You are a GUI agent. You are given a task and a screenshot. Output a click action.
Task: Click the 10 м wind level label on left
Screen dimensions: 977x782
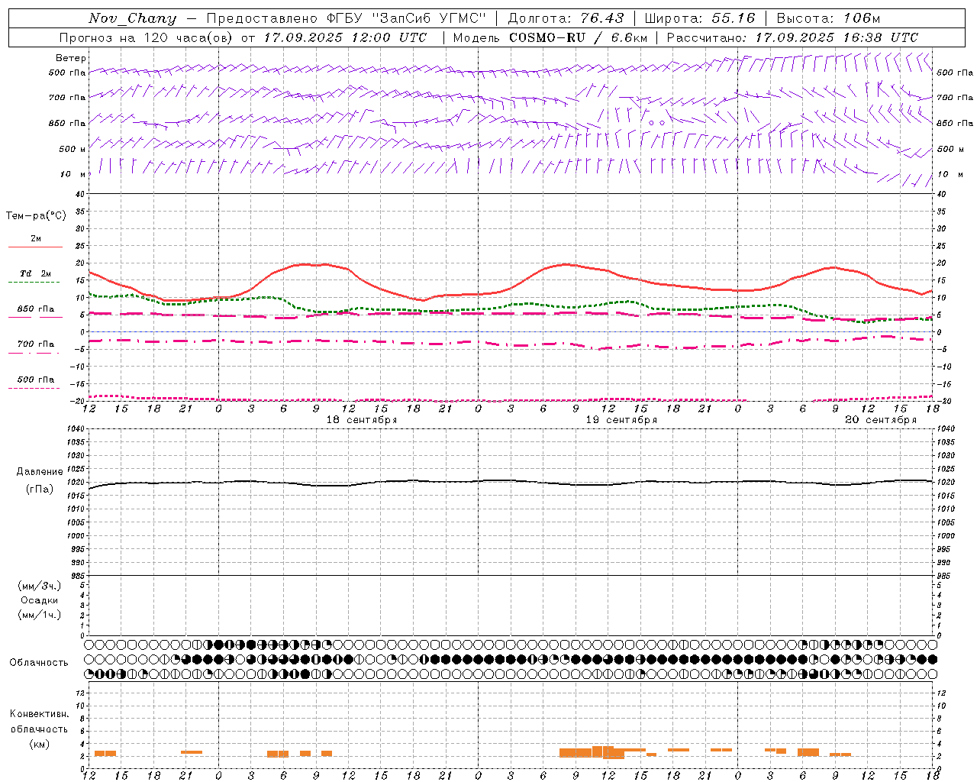[73, 175]
